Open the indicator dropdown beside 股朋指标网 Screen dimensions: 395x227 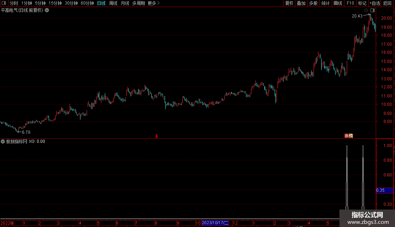tap(3, 141)
